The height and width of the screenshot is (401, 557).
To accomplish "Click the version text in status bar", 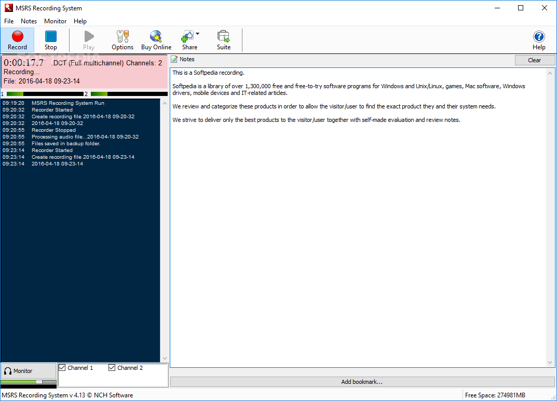I will click(x=67, y=395).
